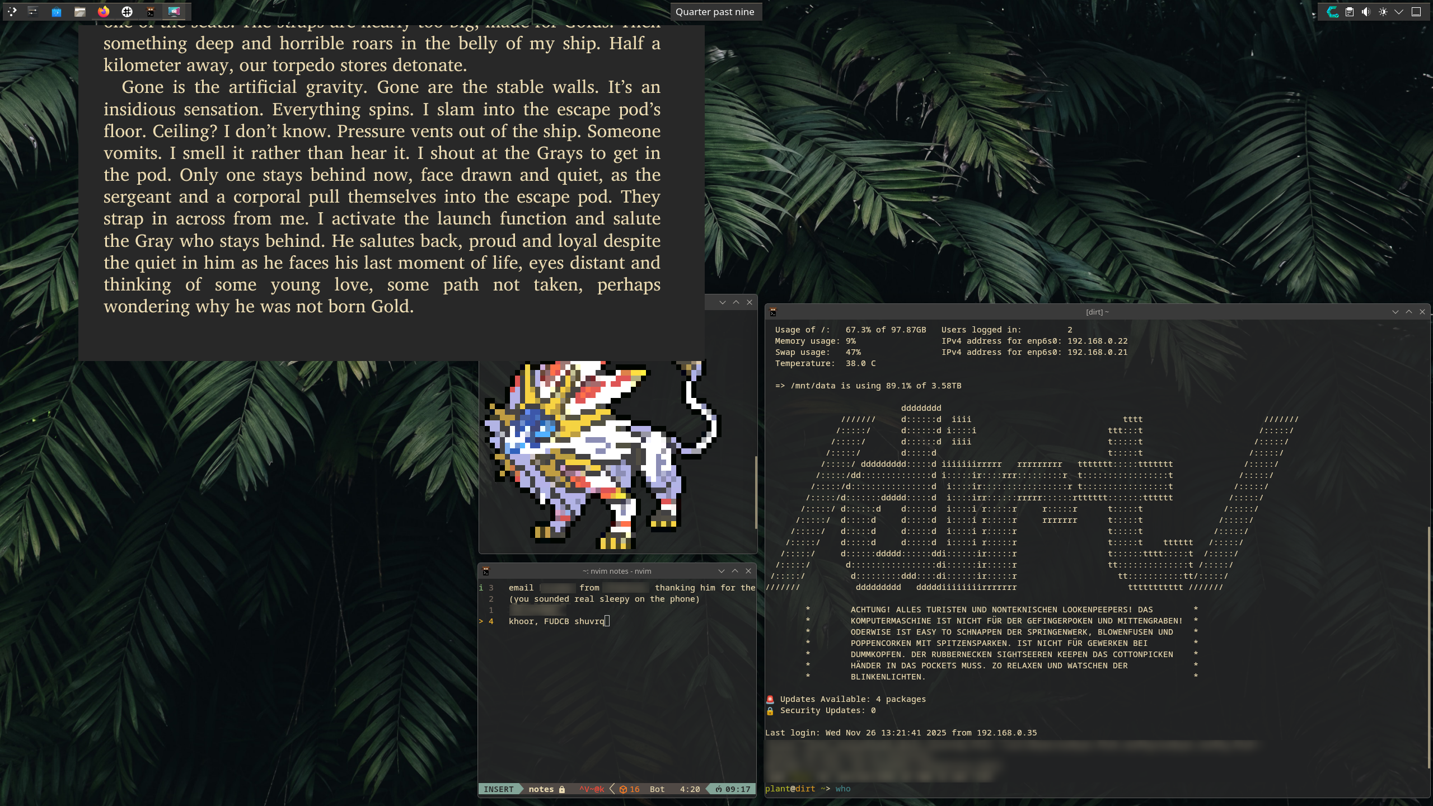Minimize the nvim notes window
The image size is (1433, 806).
(722, 571)
